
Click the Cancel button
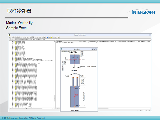pyautogui.click(x=148, y=111)
